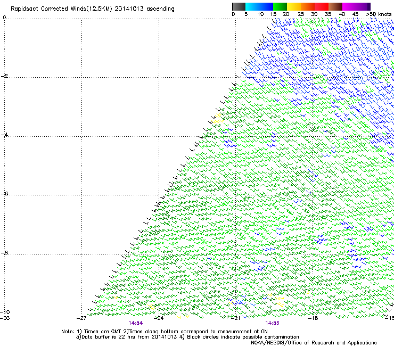
Task: Click the brown 35-40 knots legend segment
Action: [x=335, y=6]
